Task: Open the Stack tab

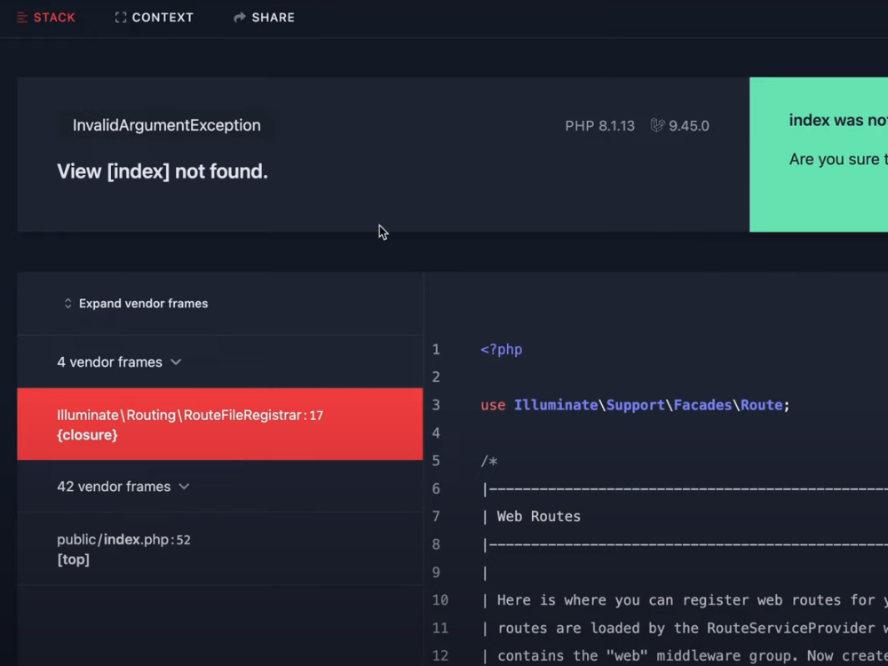Action: coord(46,18)
